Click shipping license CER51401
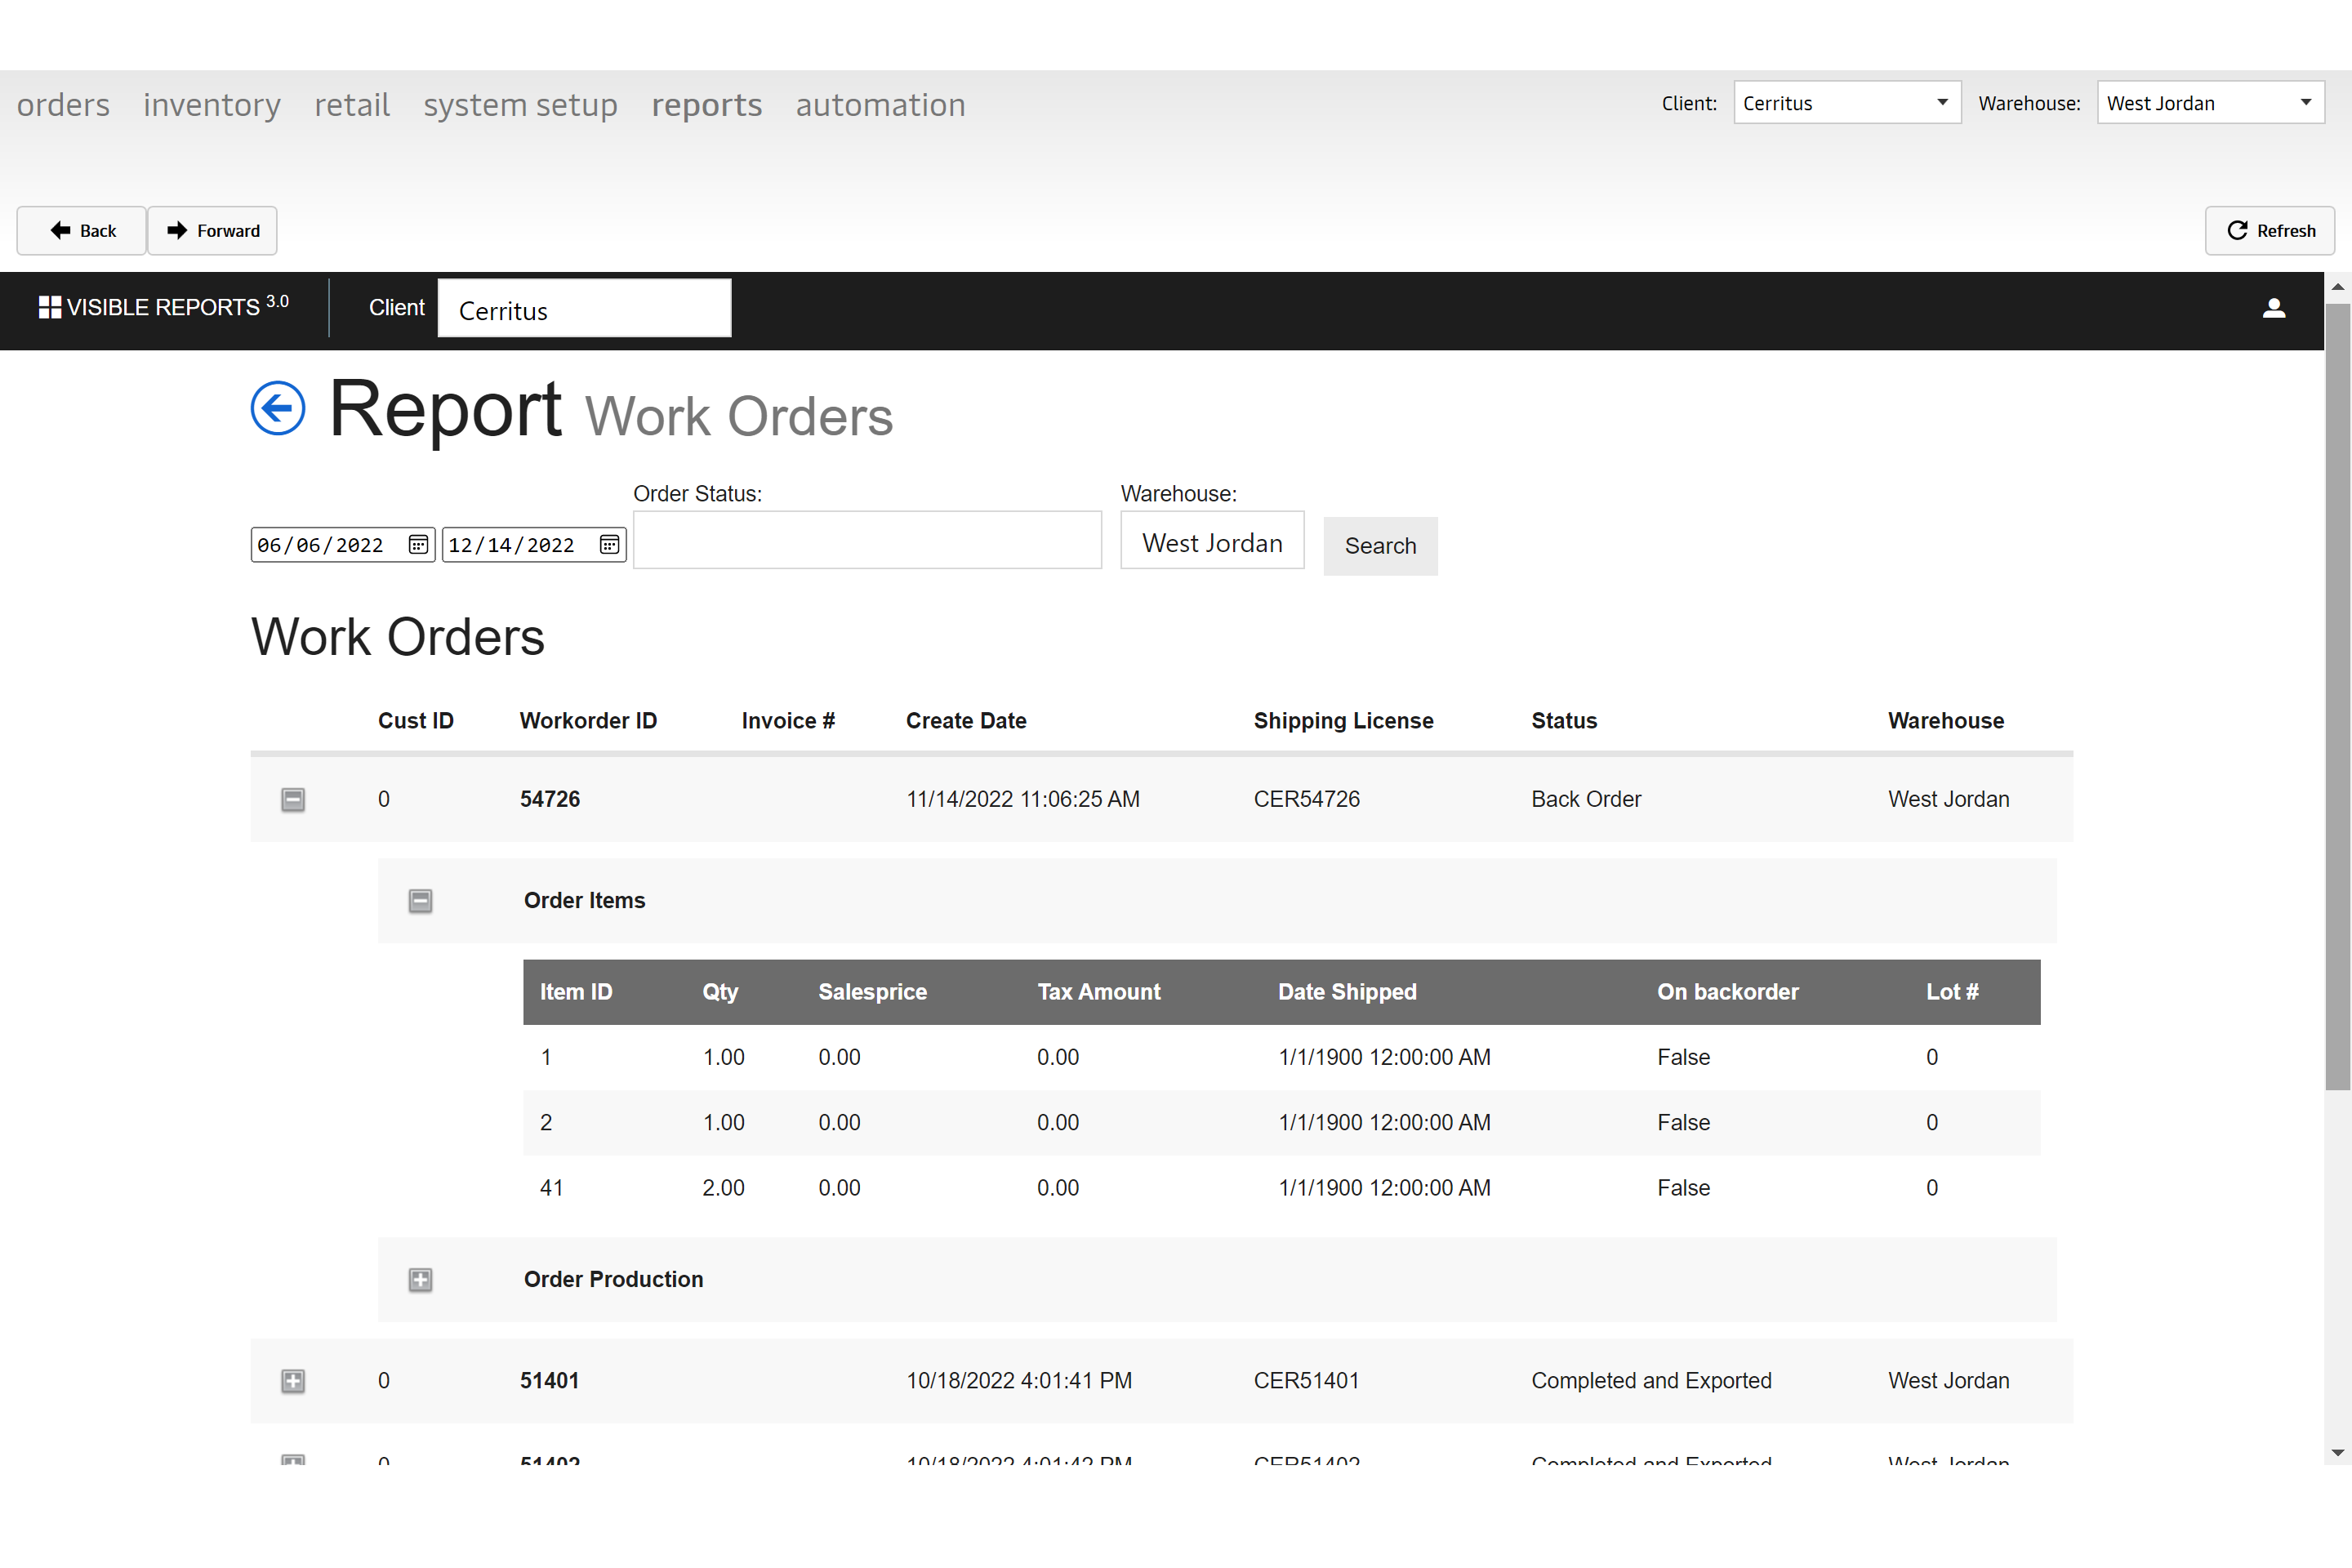The height and width of the screenshot is (1568, 2352). [1307, 1380]
